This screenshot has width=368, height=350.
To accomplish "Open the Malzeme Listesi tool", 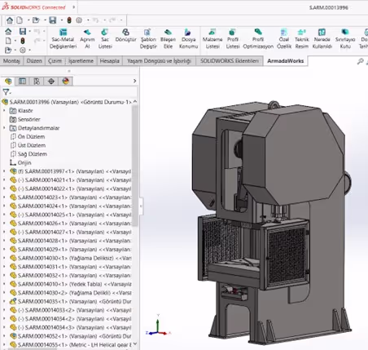I will pyautogui.click(x=212, y=39).
